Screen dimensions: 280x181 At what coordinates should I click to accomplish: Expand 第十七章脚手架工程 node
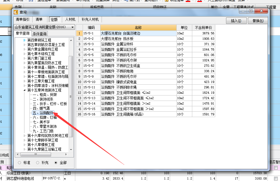tap(25, 140)
